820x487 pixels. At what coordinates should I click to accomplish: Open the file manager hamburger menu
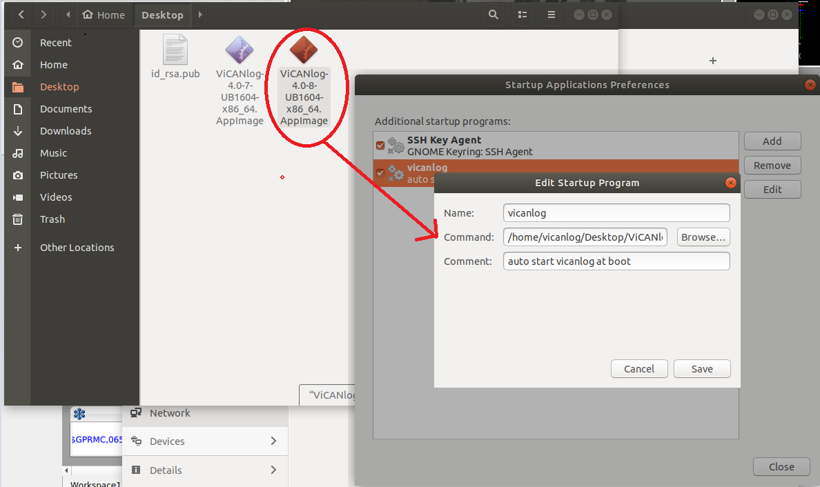(x=551, y=14)
